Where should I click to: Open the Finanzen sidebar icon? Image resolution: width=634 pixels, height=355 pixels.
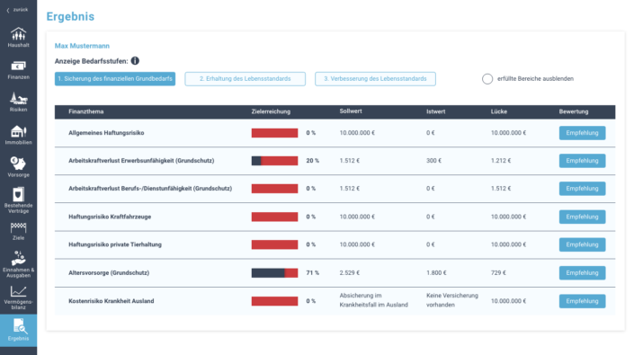coord(18,70)
